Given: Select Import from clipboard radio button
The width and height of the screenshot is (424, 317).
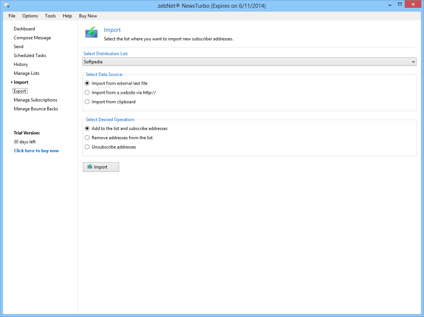Looking at the screenshot, I should 110,102.
